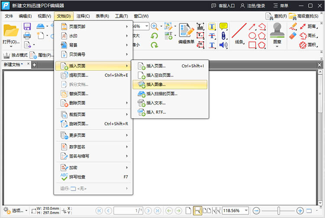Choose Extract Pages menu entry
The image size is (325, 218).
[x=93, y=75]
